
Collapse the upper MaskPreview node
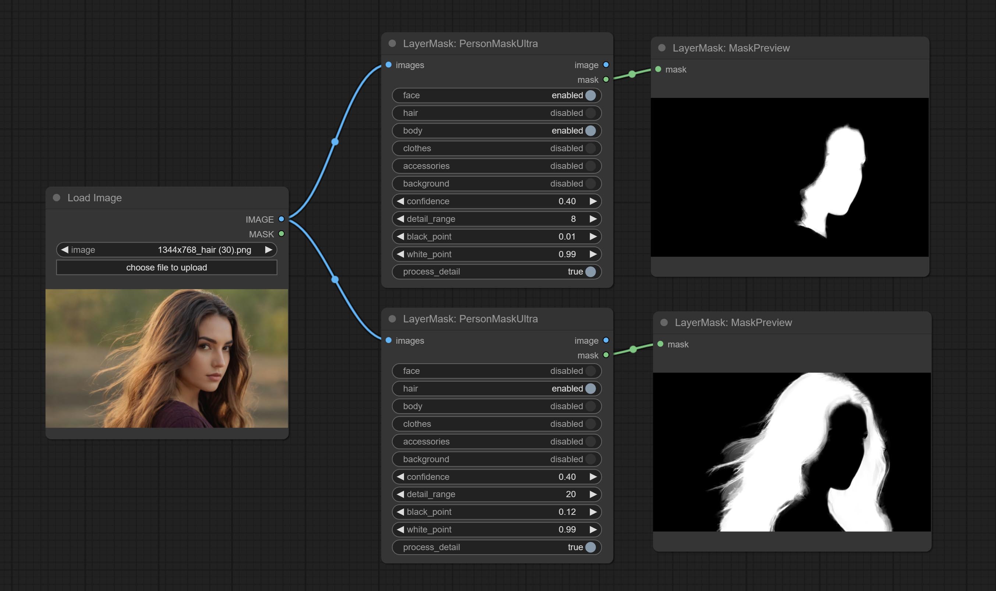pyautogui.click(x=662, y=48)
